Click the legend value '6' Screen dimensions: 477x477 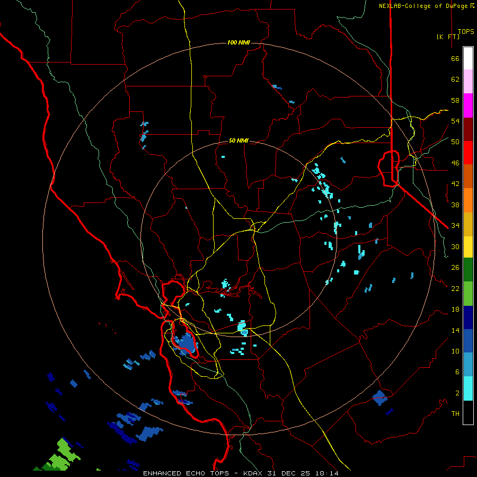(457, 372)
